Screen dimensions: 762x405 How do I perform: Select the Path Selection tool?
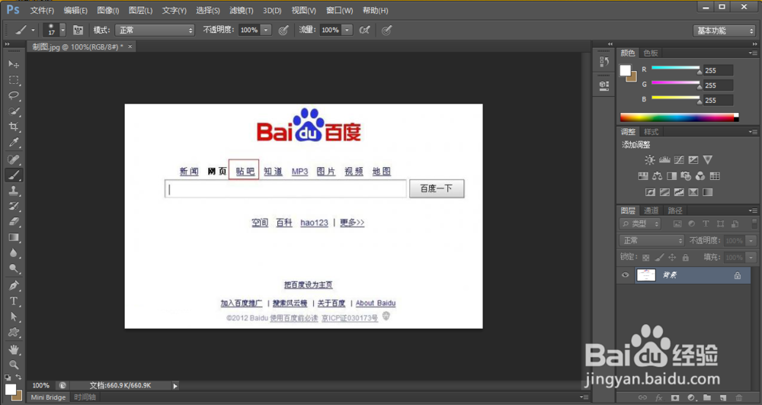click(14, 317)
